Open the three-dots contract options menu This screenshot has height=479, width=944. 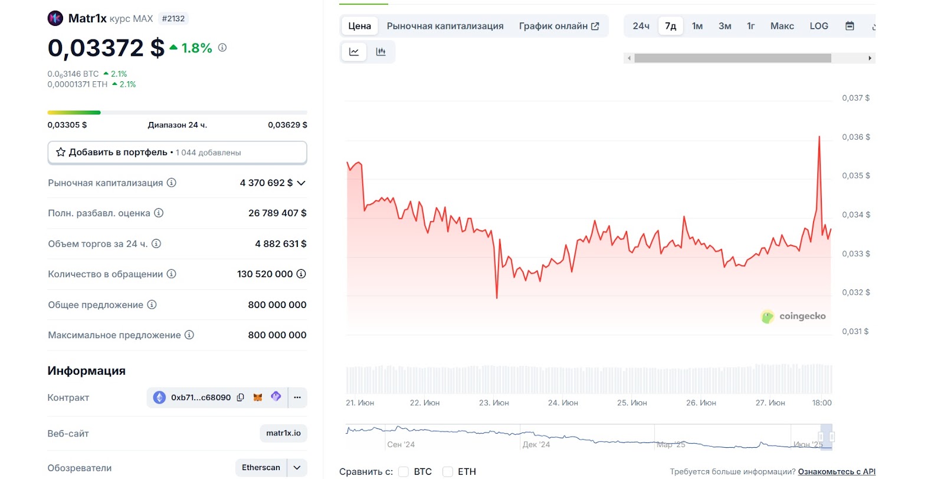tap(297, 398)
